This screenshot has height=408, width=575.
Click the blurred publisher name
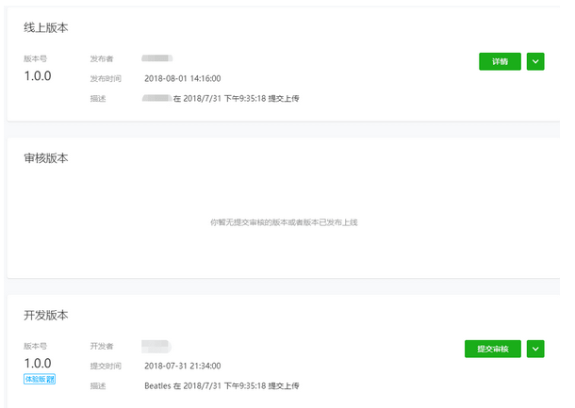coord(156,58)
